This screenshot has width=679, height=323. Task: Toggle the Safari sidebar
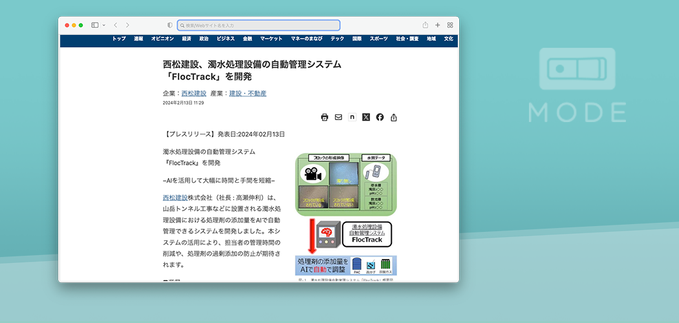point(94,25)
